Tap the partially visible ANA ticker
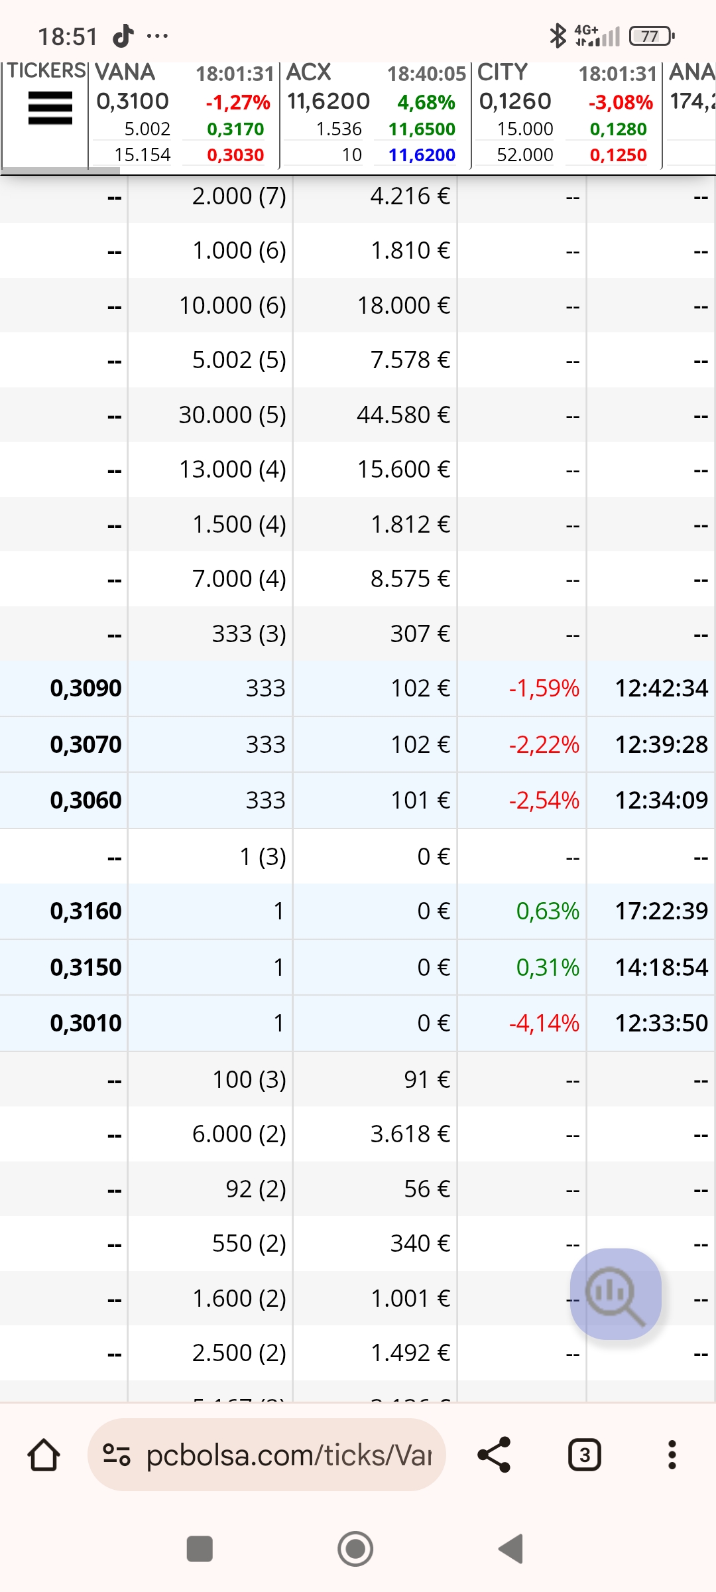The height and width of the screenshot is (1592, 716). (691, 114)
